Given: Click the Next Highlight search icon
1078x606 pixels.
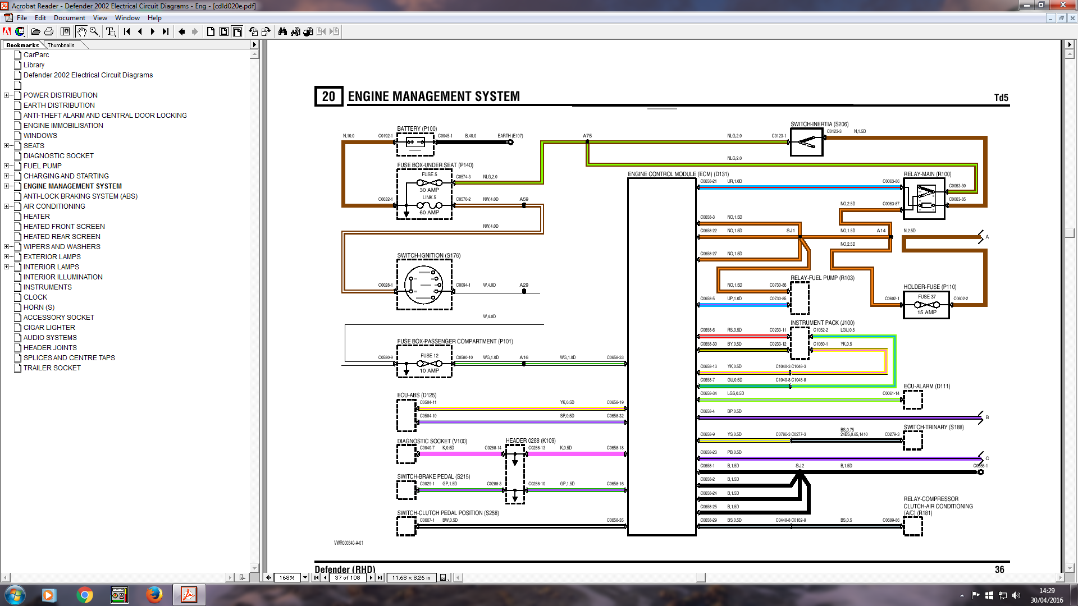Looking at the screenshot, I should coord(334,31).
